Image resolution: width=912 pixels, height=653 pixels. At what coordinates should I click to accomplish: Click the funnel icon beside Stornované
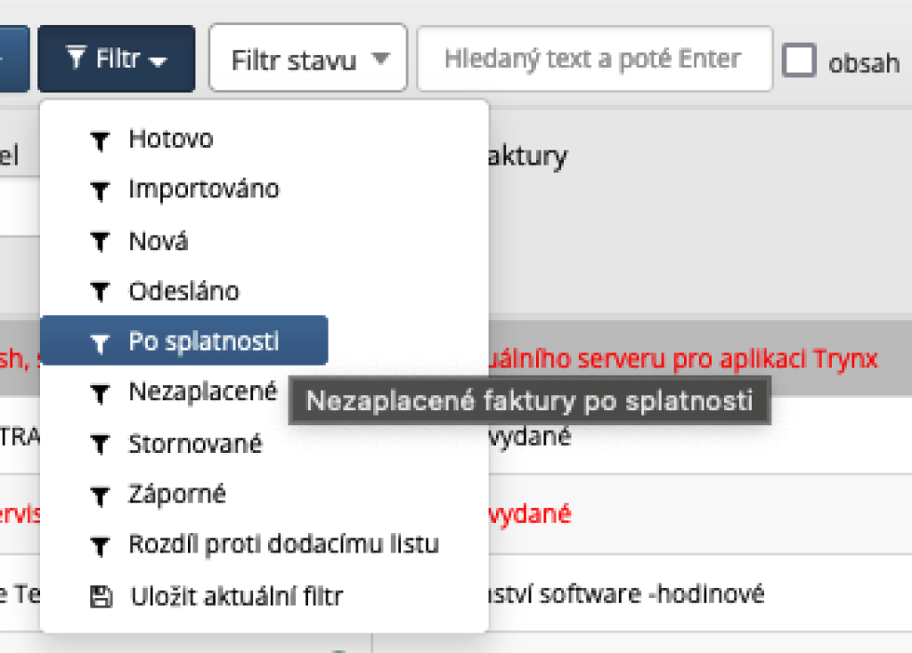101,443
